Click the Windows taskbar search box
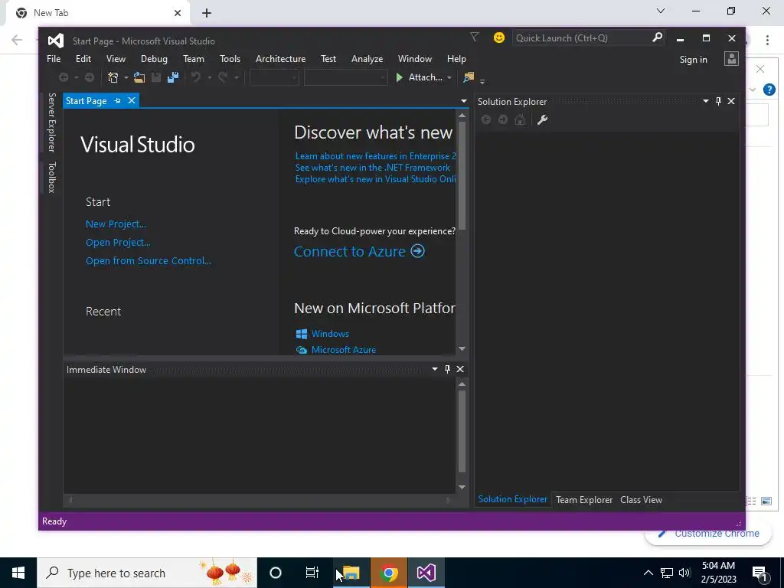This screenshot has width=784, height=588. tap(147, 573)
